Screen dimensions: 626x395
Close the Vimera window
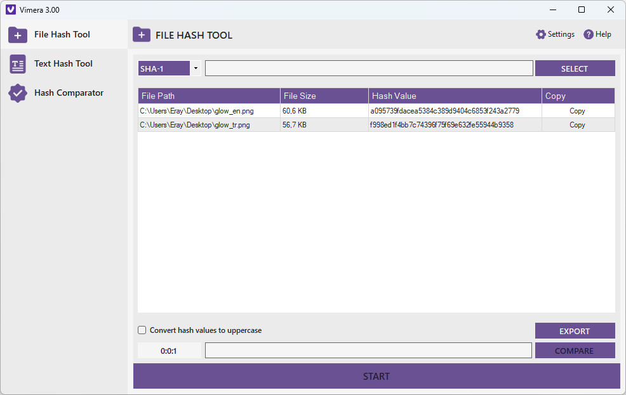610,10
